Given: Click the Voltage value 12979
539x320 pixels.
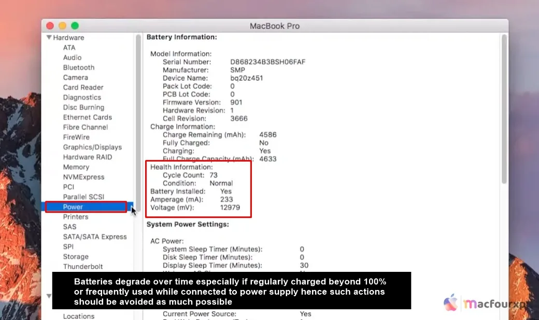Looking at the screenshot, I should pos(230,208).
